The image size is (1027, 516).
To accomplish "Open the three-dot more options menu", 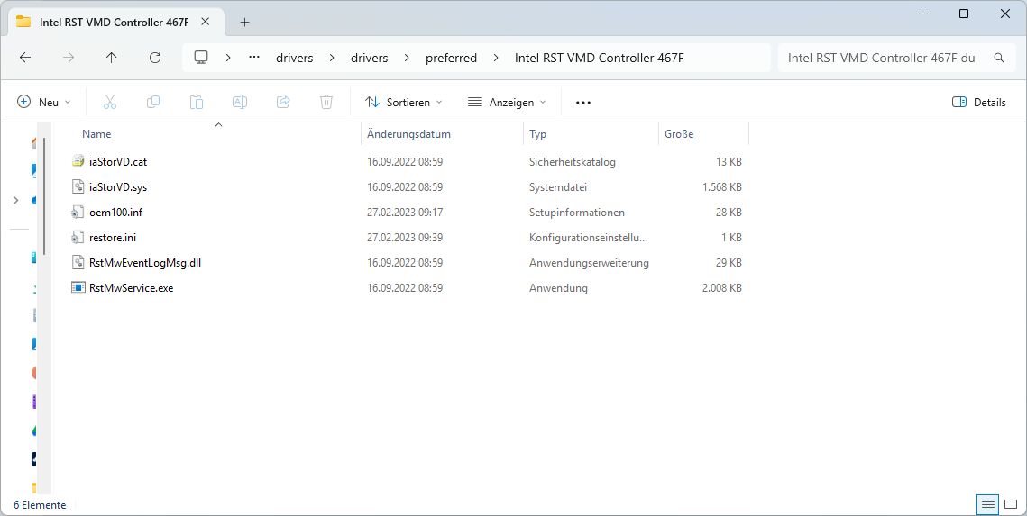I will coord(583,103).
